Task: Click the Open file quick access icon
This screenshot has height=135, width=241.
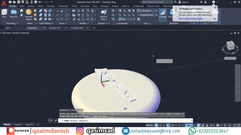Action: tap(14, 2)
